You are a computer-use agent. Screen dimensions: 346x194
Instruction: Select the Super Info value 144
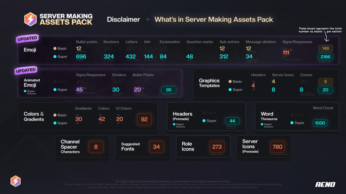pyautogui.click(x=148, y=57)
